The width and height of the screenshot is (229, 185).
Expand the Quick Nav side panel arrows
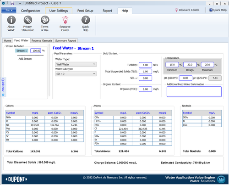[3, 95]
